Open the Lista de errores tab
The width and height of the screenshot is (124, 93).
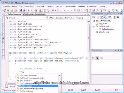pyautogui.click(x=11, y=87)
